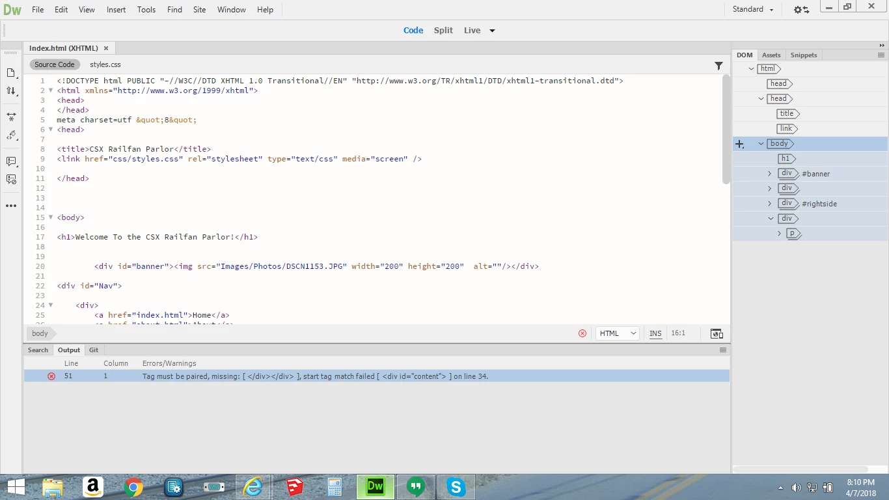Switch to Code view
The width and height of the screenshot is (889, 500).
(x=413, y=31)
